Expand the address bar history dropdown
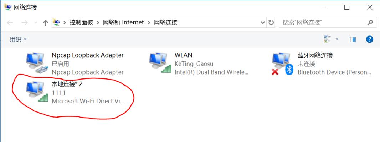This screenshot has width=380, height=142. point(263,23)
